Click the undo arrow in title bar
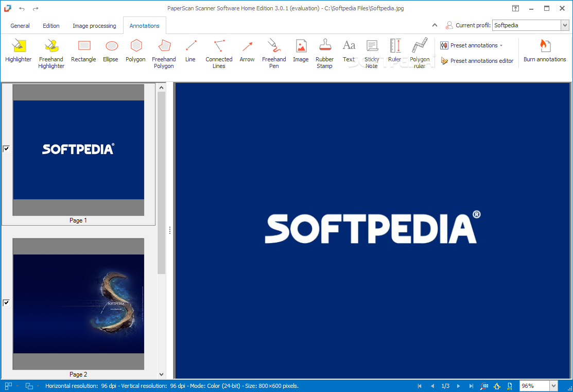The height and width of the screenshot is (392, 573). (x=22, y=8)
